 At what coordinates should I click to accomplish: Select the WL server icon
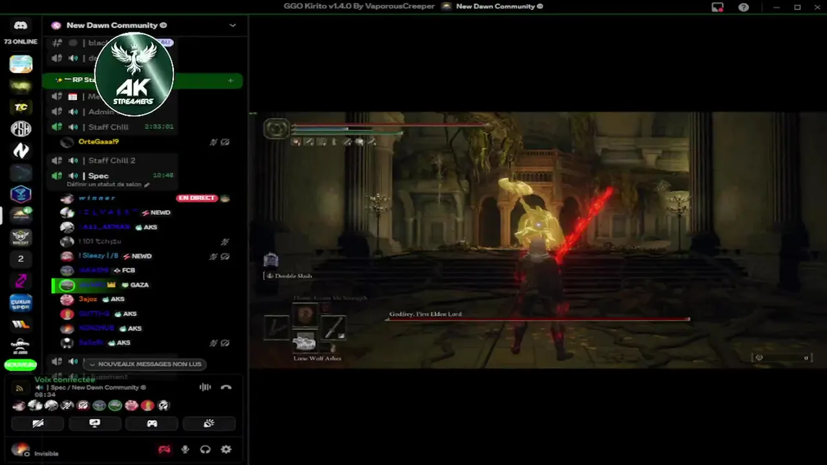point(21,324)
